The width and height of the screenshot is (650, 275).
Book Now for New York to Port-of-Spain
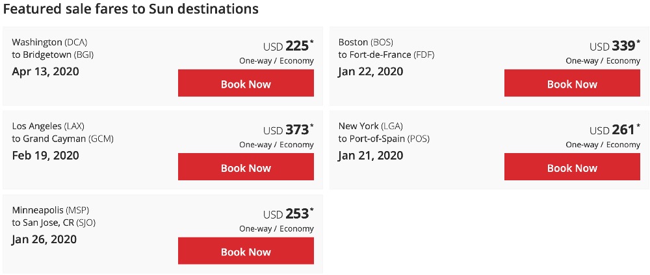click(572, 167)
